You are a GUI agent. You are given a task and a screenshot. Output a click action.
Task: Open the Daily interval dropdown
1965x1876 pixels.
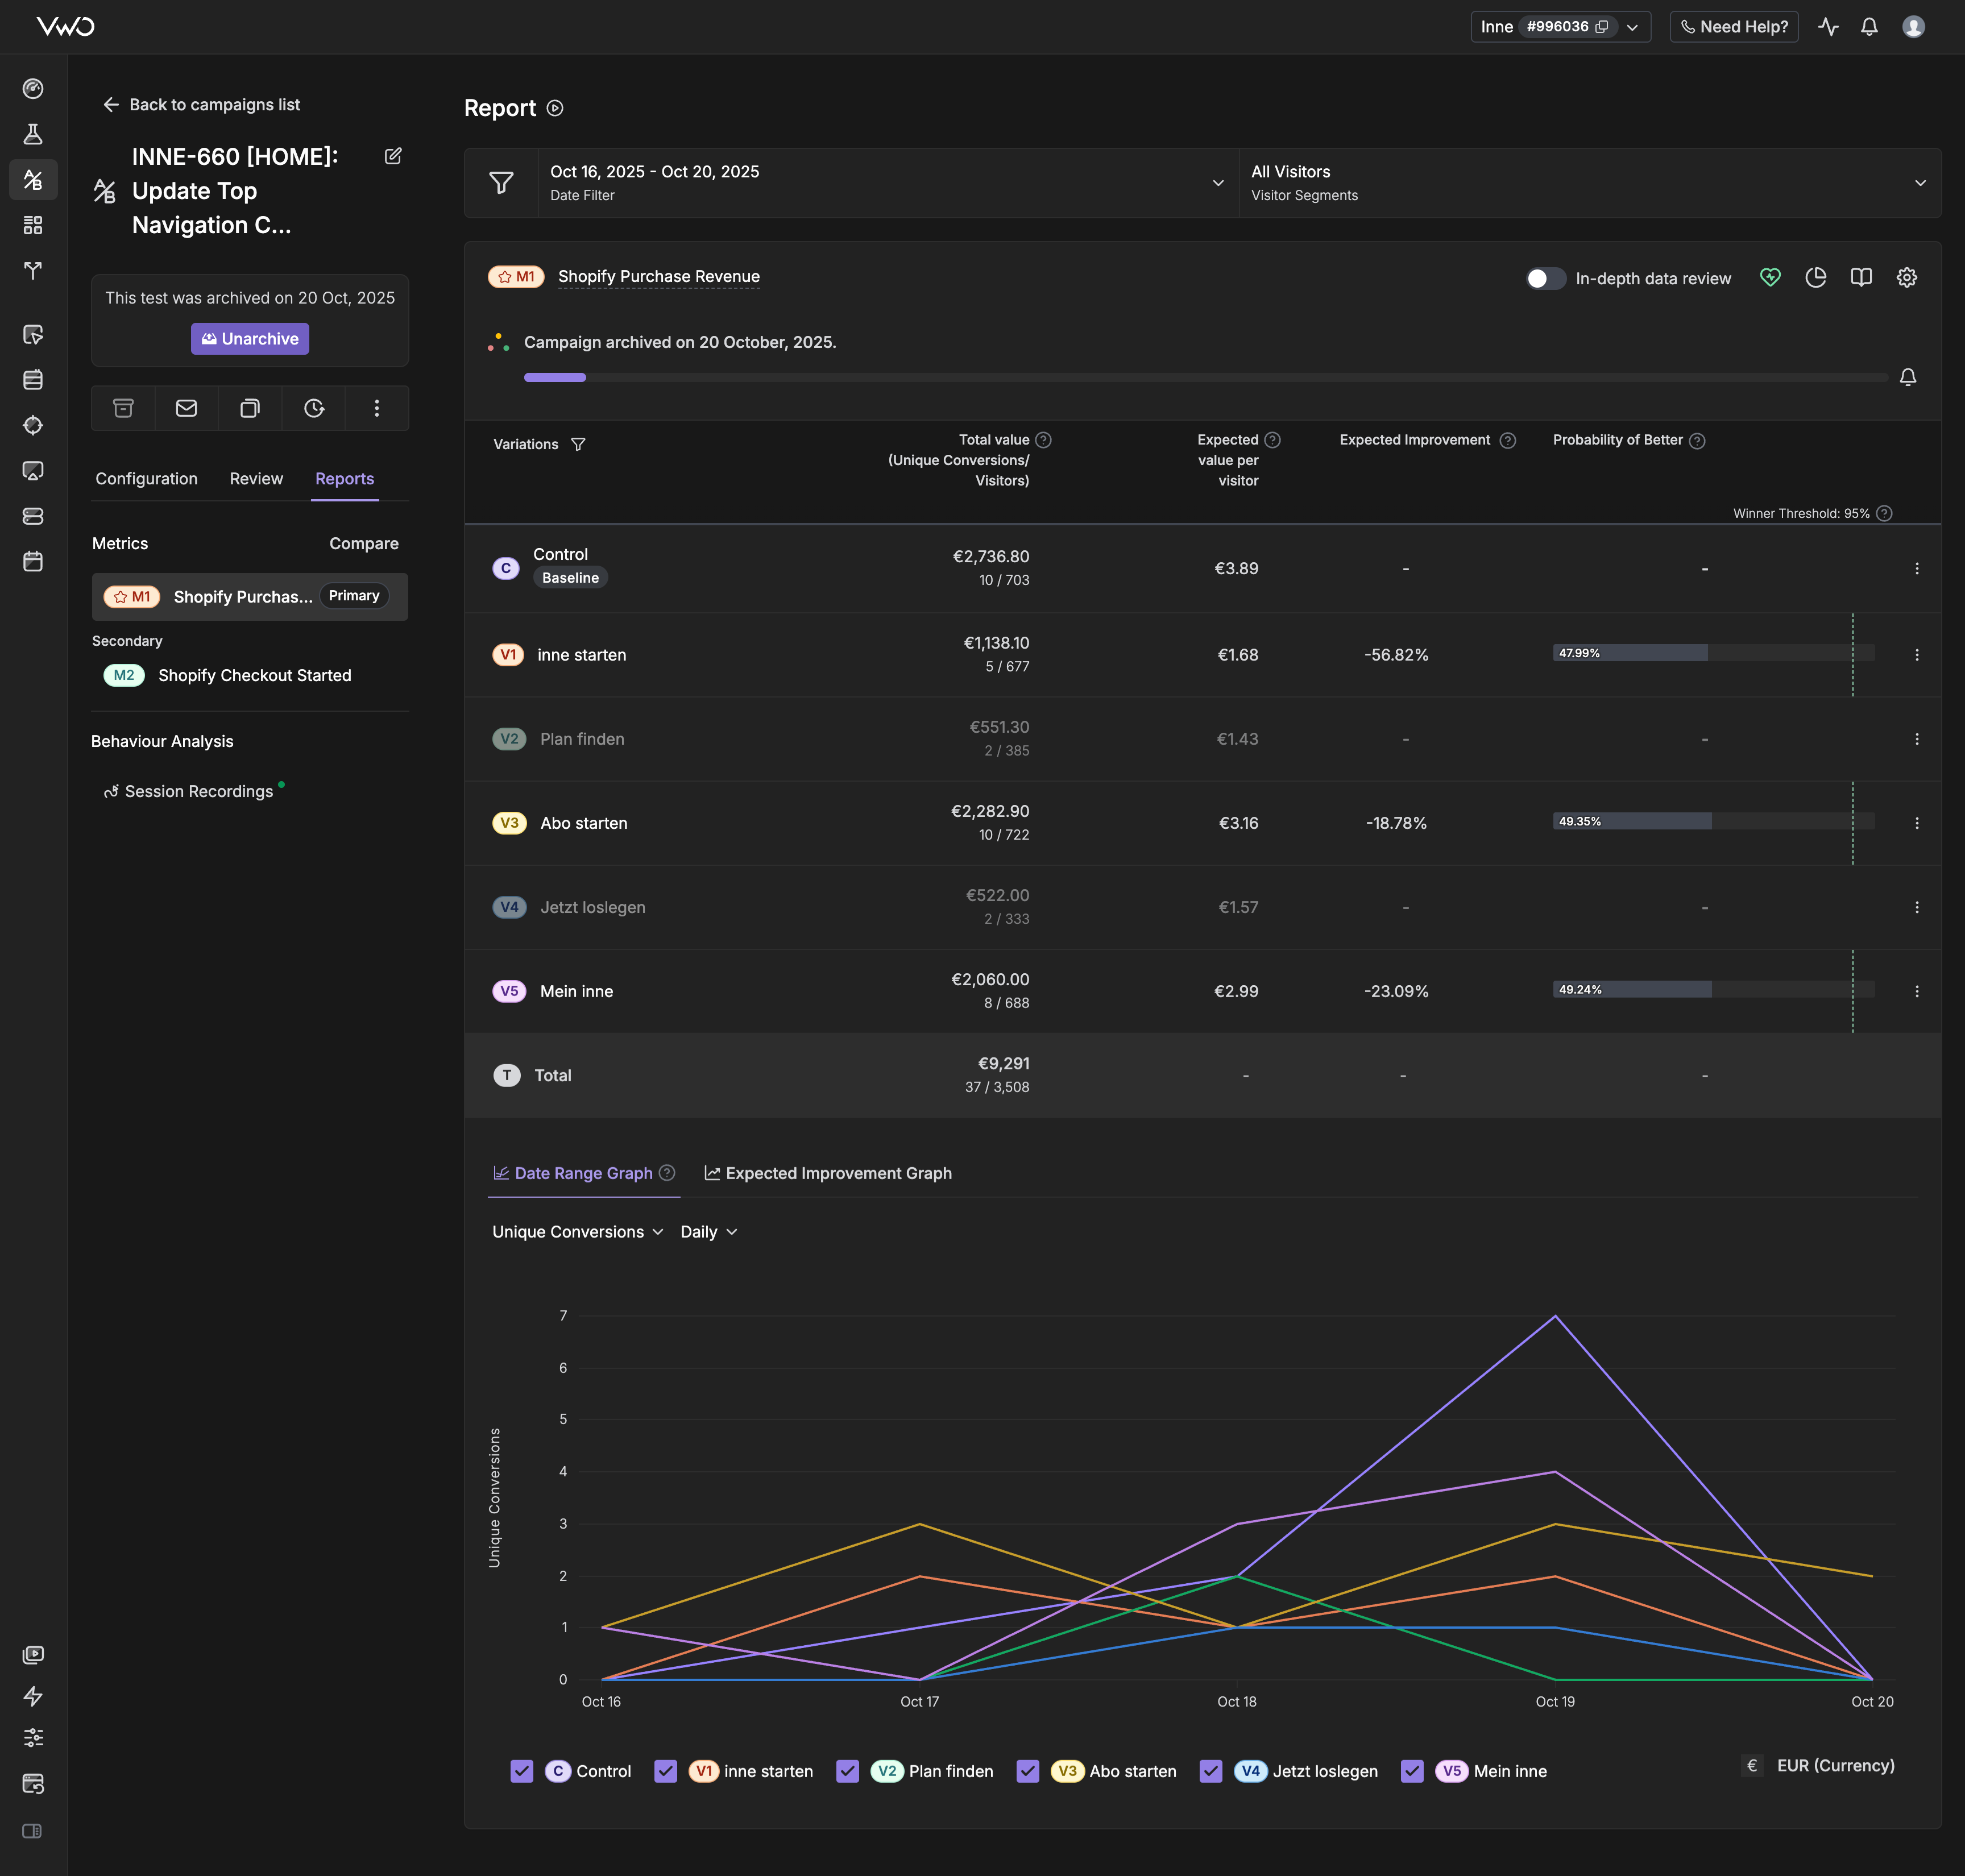pos(708,1232)
